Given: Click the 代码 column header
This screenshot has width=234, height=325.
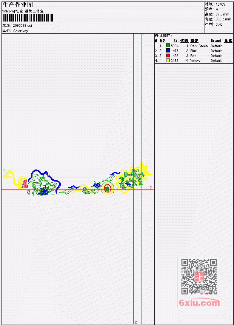Looking at the screenshot, I should (x=184, y=41).
